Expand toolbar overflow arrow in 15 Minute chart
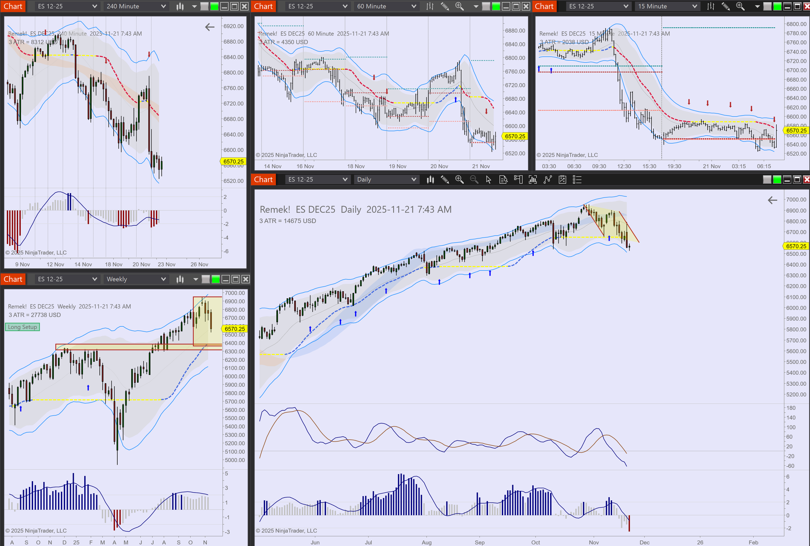 [x=757, y=6]
